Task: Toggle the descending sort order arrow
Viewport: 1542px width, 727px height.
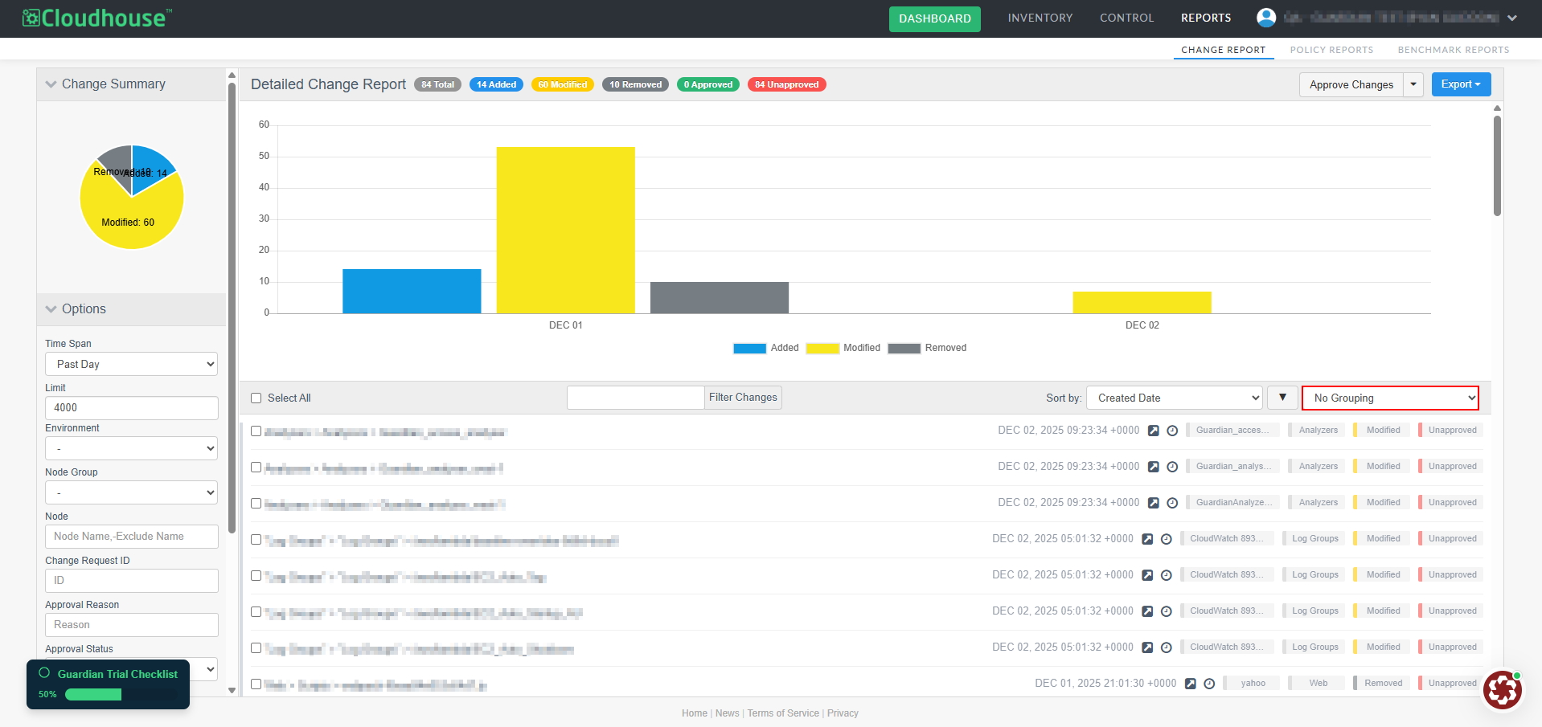Action: pyautogui.click(x=1282, y=398)
